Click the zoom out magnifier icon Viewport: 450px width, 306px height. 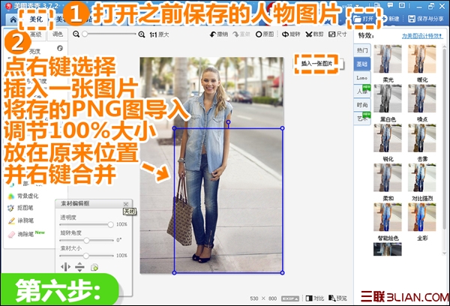tap(76, 34)
